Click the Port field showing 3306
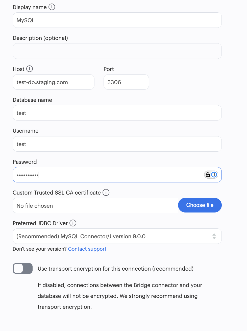The height and width of the screenshot is (331, 247). (126, 82)
